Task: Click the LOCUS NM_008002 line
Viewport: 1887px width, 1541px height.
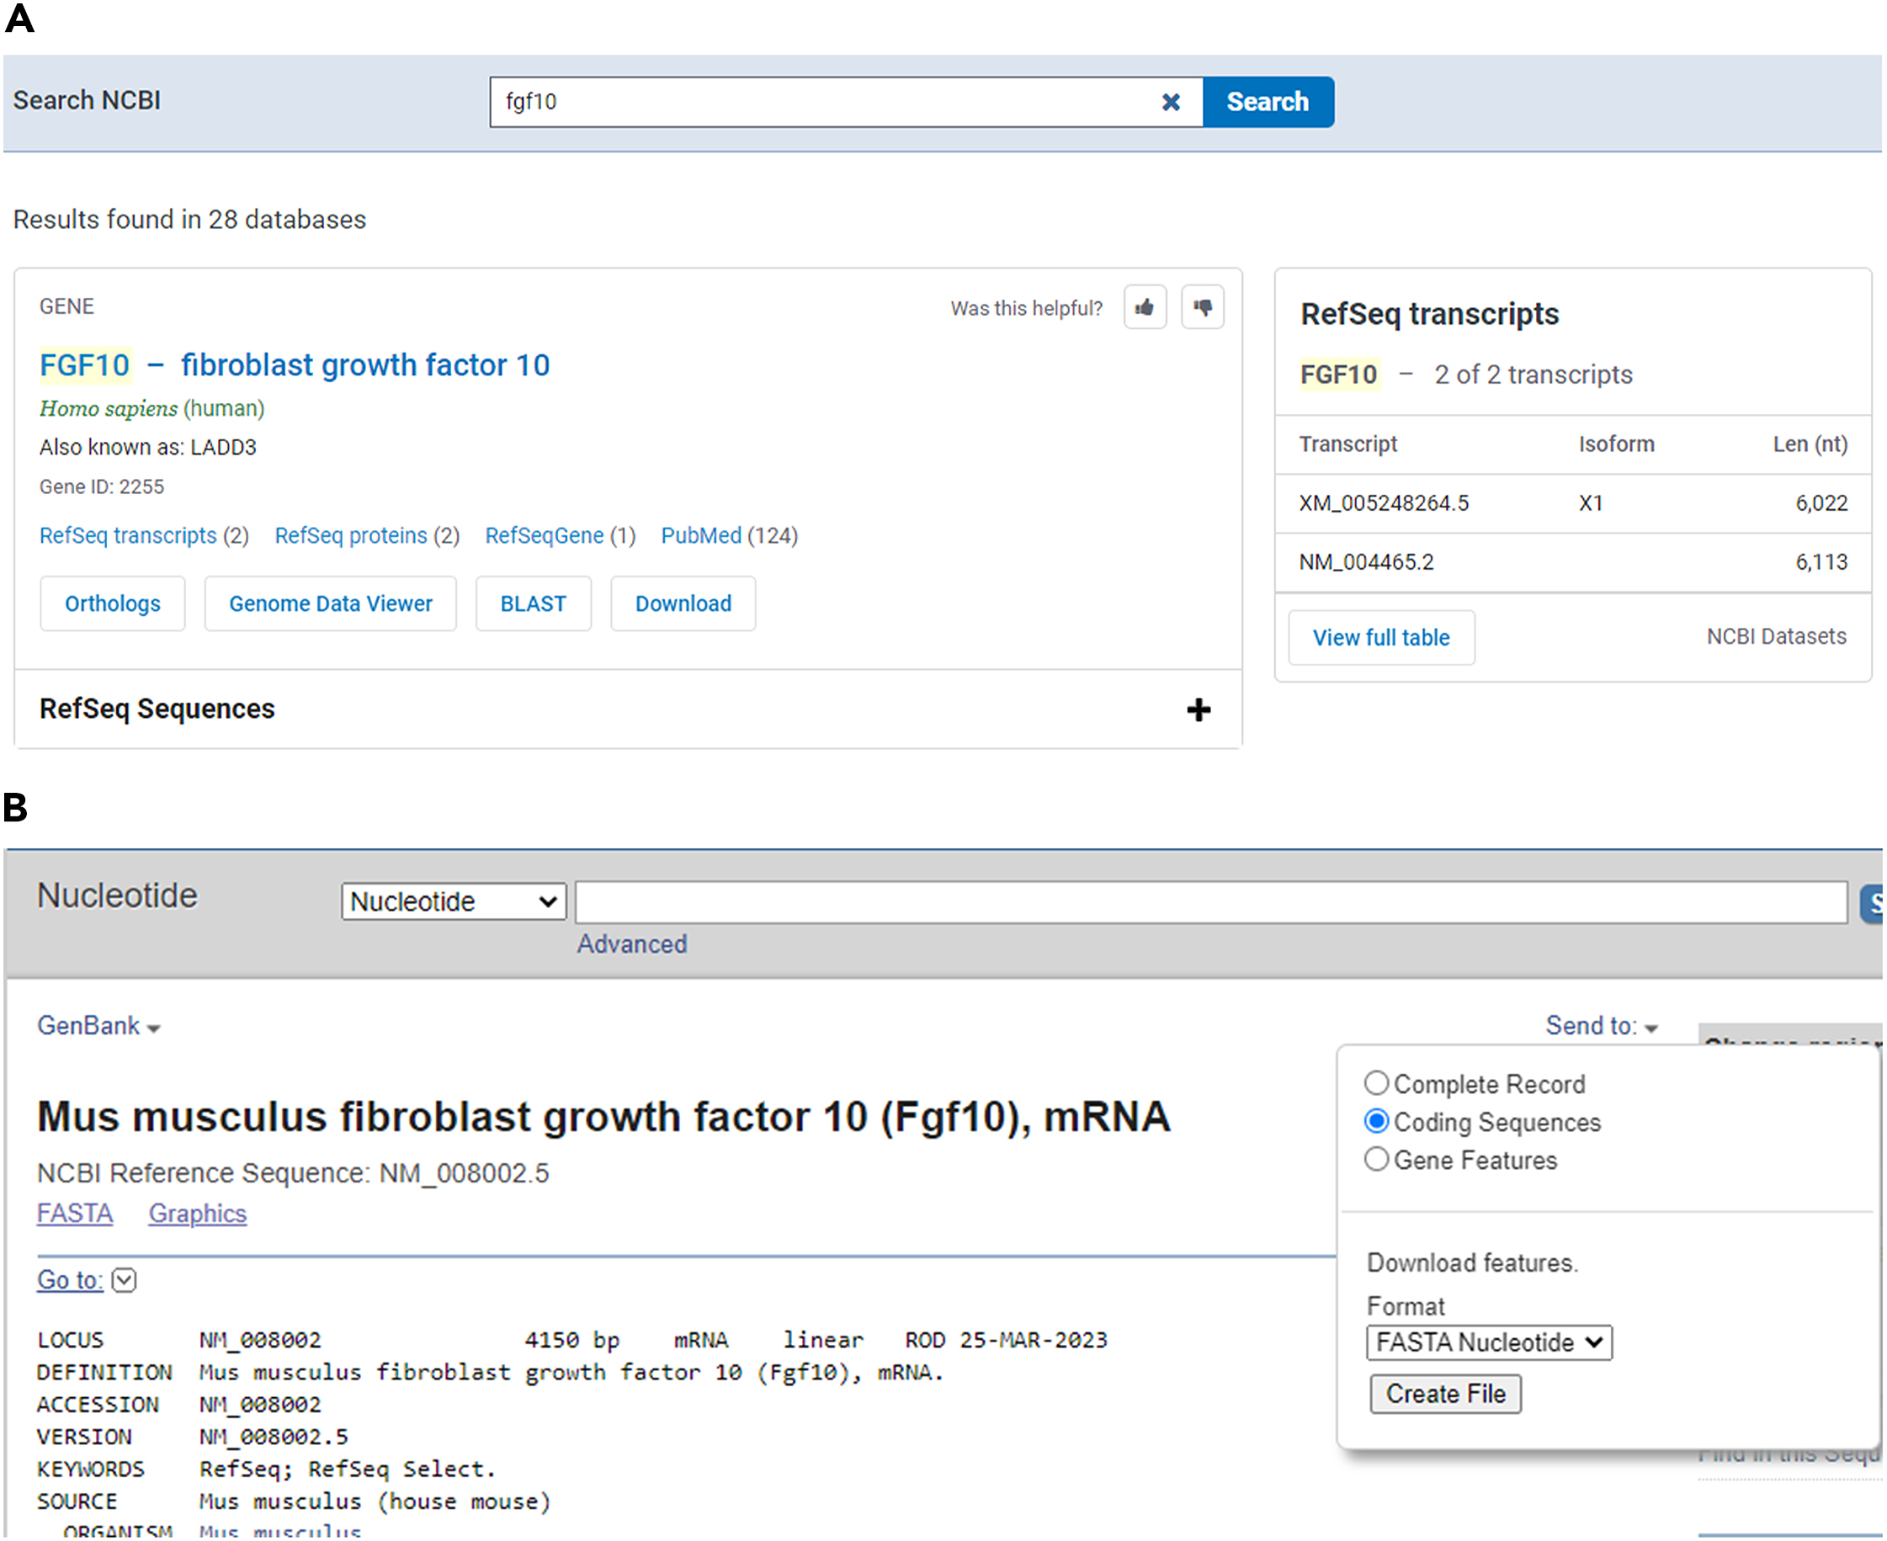Action: coord(572,1340)
